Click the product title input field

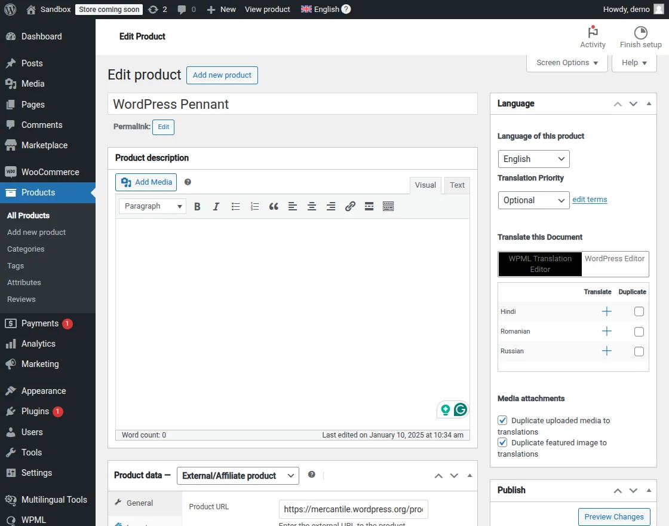[293, 104]
